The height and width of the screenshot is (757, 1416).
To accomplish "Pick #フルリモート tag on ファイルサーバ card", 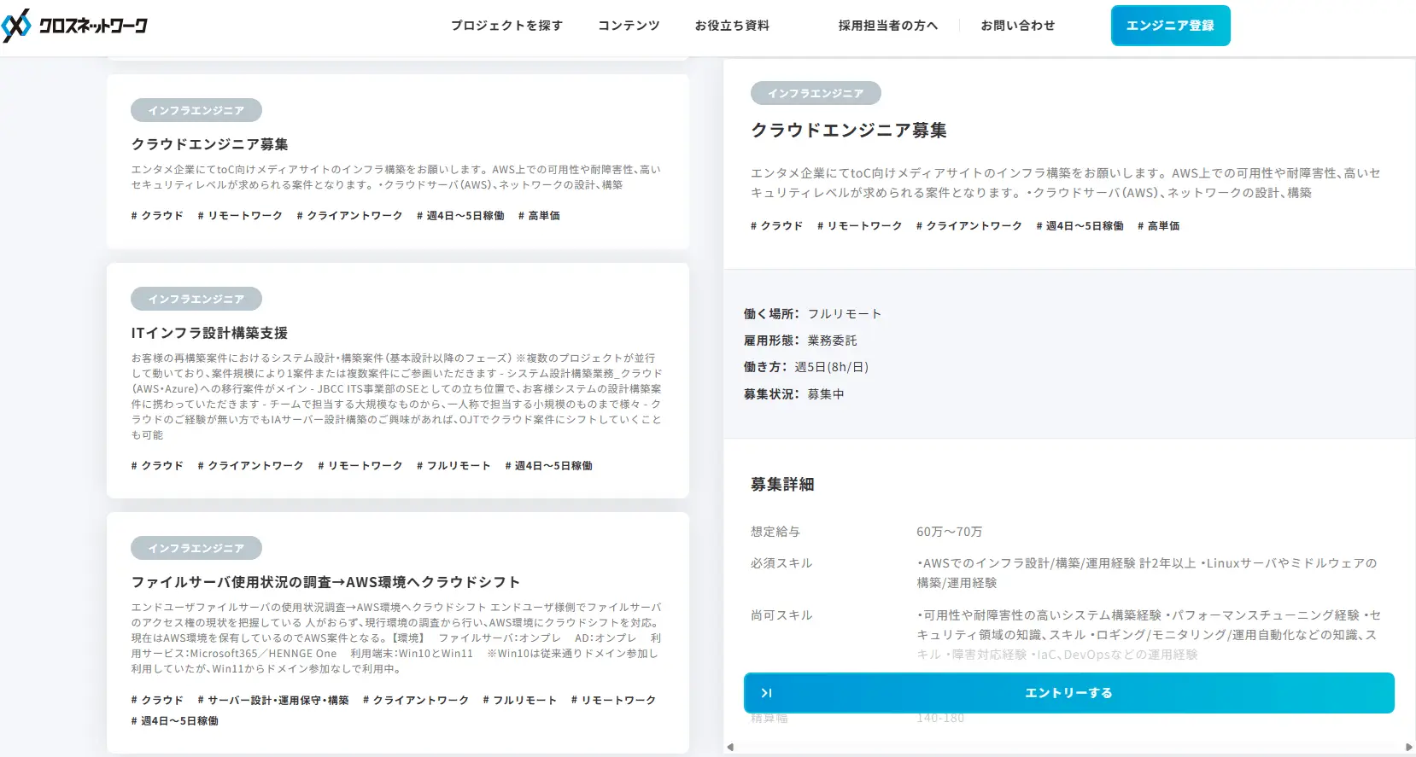I will [x=520, y=701].
